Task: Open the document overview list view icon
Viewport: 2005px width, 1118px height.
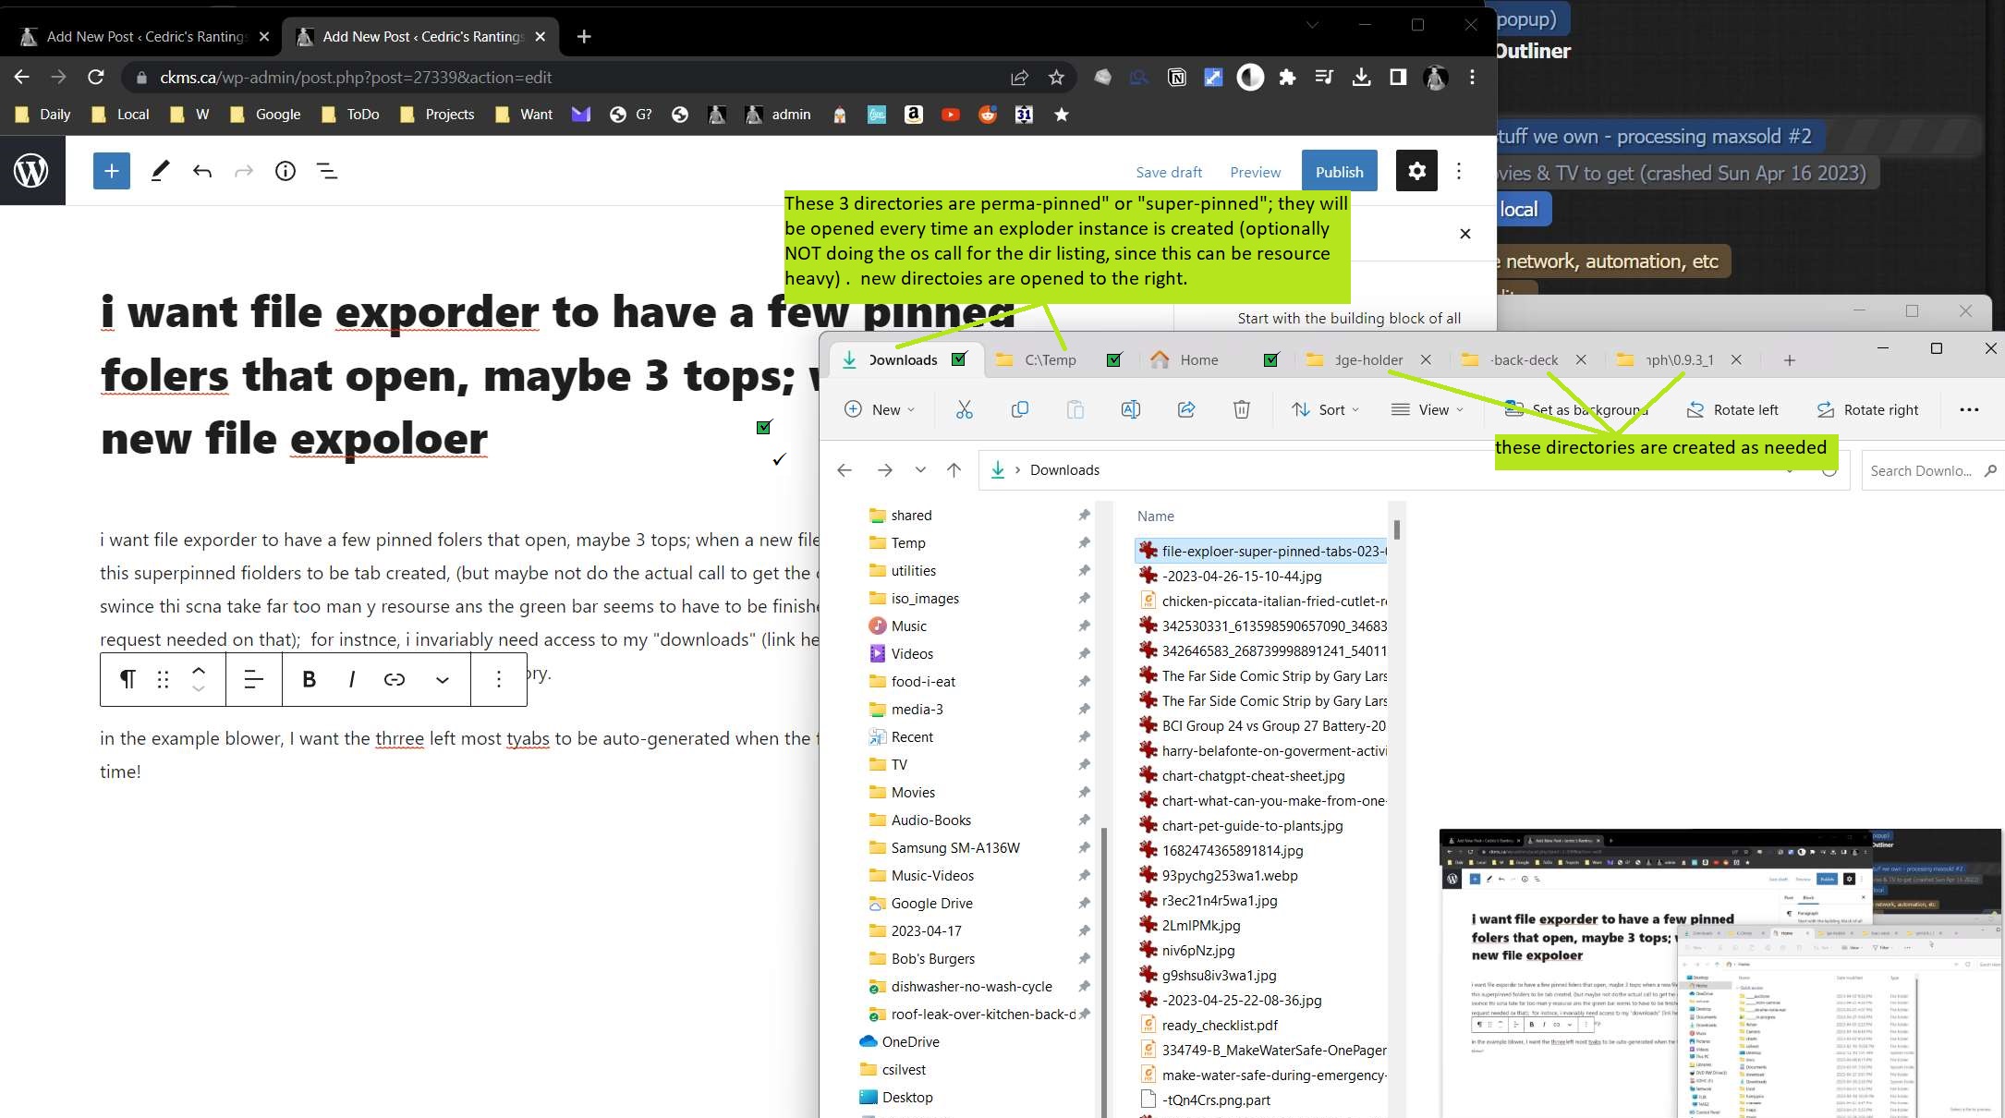Action: click(327, 171)
